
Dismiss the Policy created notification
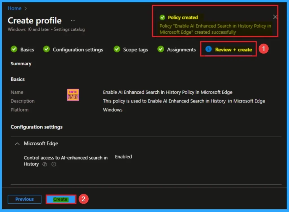pyautogui.click(x=275, y=17)
